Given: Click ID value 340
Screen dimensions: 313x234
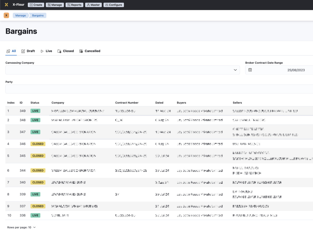Looking at the screenshot, I should pos(23,182).
